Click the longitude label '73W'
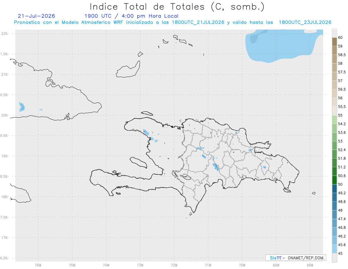This screenshot has height=269, width=348. point(140,265)
